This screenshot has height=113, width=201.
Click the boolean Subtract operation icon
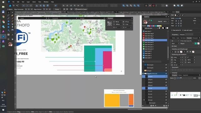[x=127, y=6]
